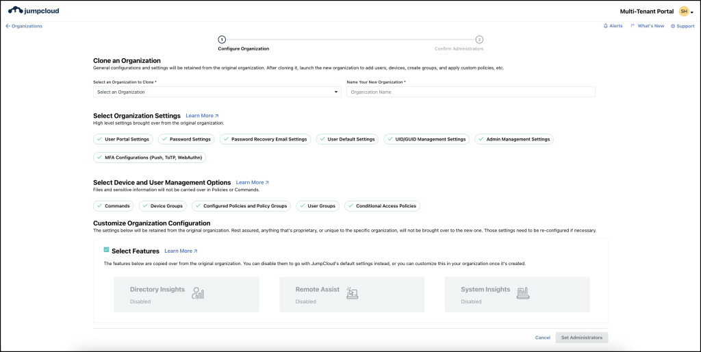Go back to Organizations
The image size is (701, 352).
(24, 26)
